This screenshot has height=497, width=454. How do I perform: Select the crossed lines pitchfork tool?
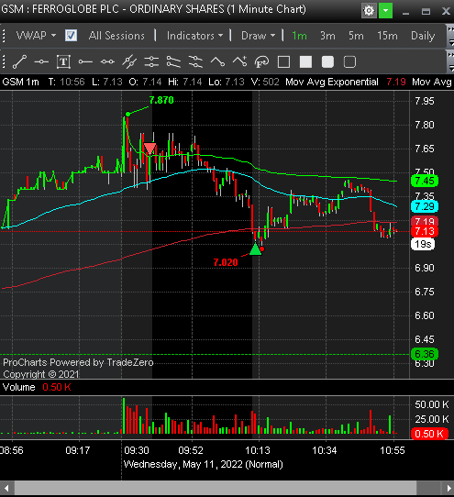point(129,61)
